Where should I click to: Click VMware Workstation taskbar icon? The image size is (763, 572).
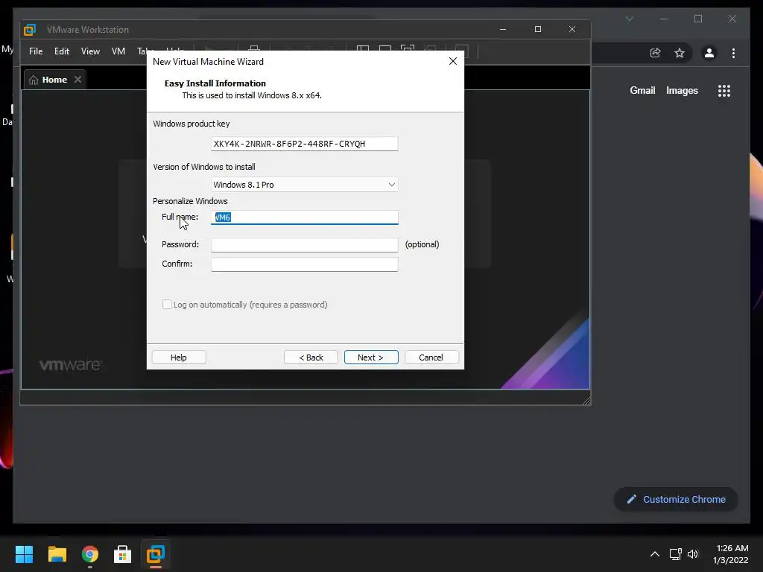(156, 554)
